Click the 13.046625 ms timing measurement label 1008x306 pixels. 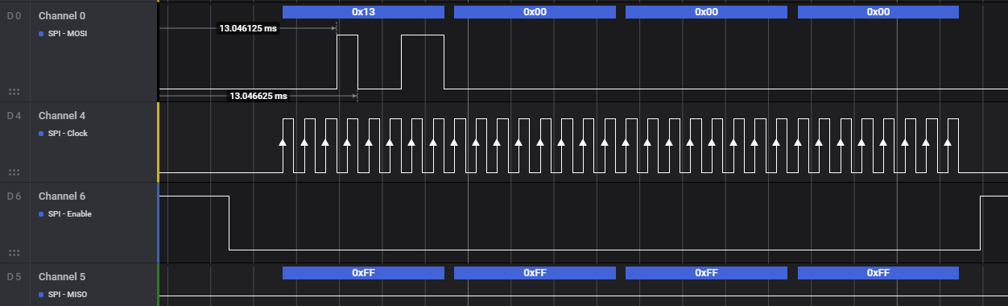click(258, 96)
